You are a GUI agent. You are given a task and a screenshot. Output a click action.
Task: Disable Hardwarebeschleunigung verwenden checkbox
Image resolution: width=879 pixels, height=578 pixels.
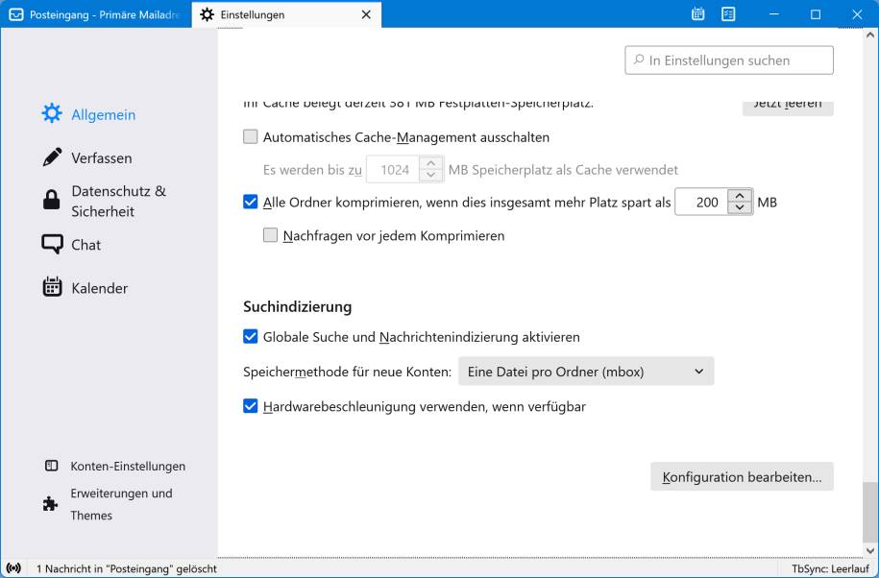(x=251, y=406)
